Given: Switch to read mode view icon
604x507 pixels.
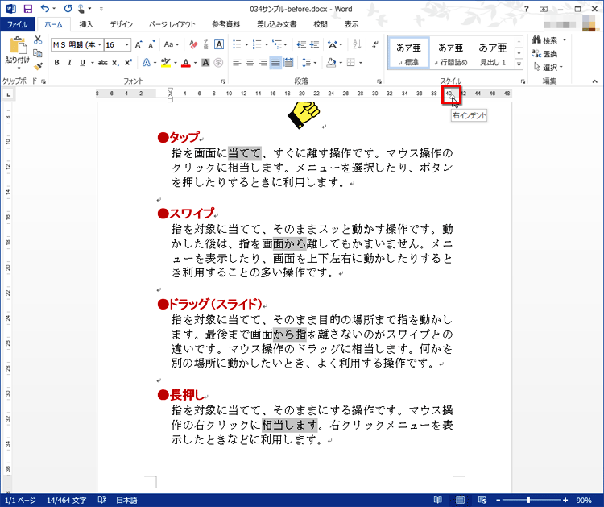Looking at the screenshot, I should click(437, 500).
